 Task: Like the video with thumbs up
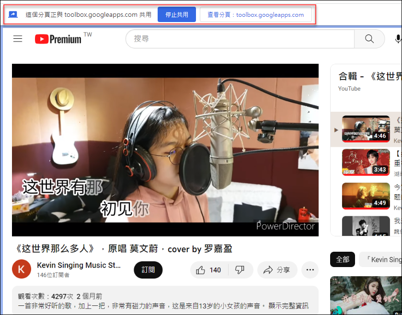[200, 270]
